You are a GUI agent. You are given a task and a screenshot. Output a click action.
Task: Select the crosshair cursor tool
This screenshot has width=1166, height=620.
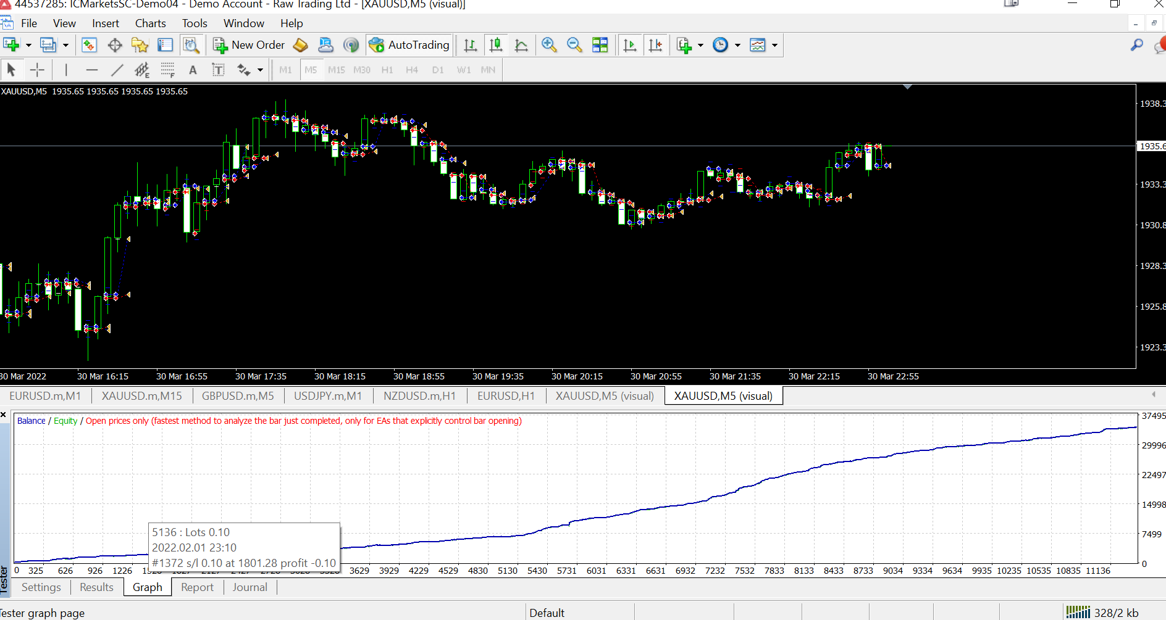click(x=37, y=70)
